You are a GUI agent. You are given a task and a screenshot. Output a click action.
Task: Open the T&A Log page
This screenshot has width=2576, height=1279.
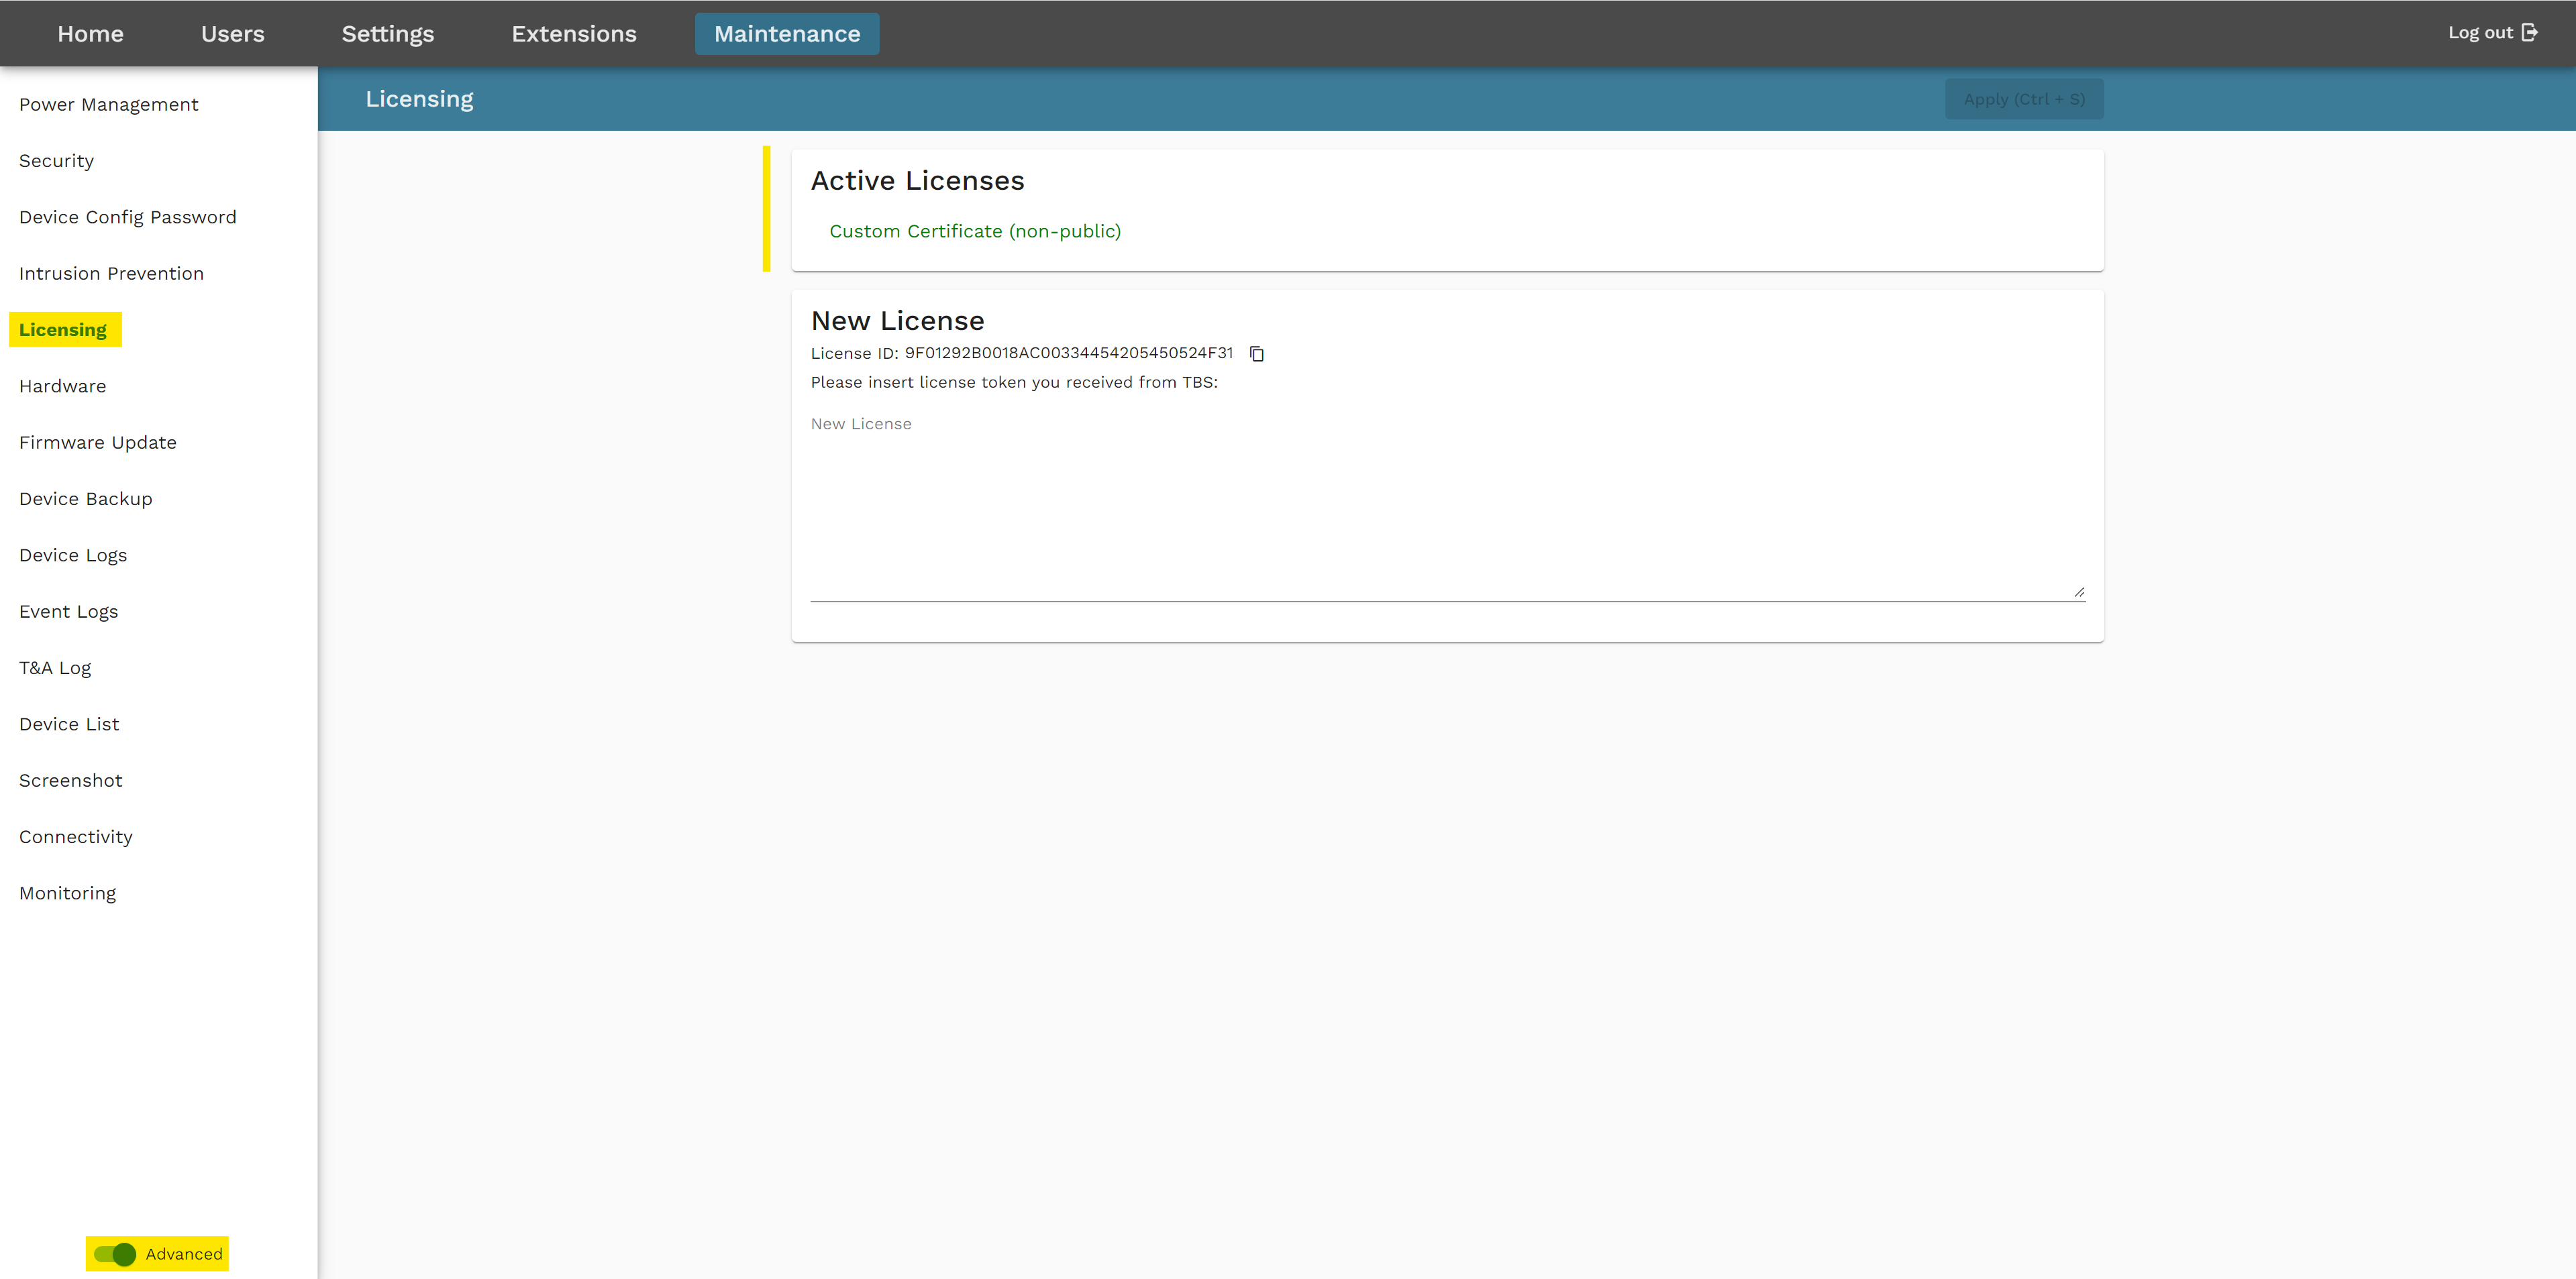(55, 667)
